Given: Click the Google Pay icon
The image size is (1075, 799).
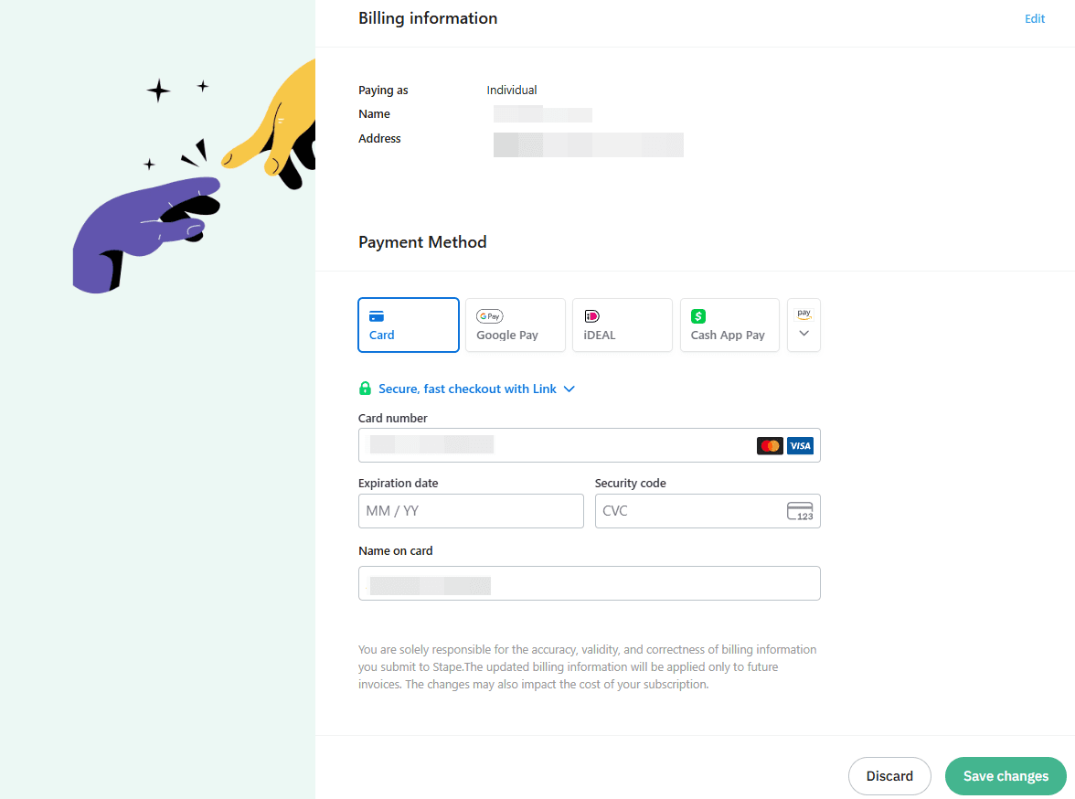Looking at the screenshot, I should [x=489, y=315].
